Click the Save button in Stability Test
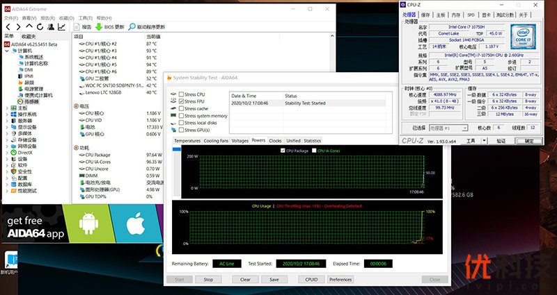 tap(274, 280)
